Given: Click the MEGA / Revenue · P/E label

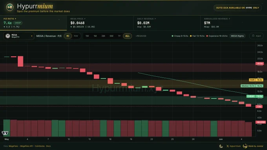Looking at the screenshot, I should [x=49, y=36].
